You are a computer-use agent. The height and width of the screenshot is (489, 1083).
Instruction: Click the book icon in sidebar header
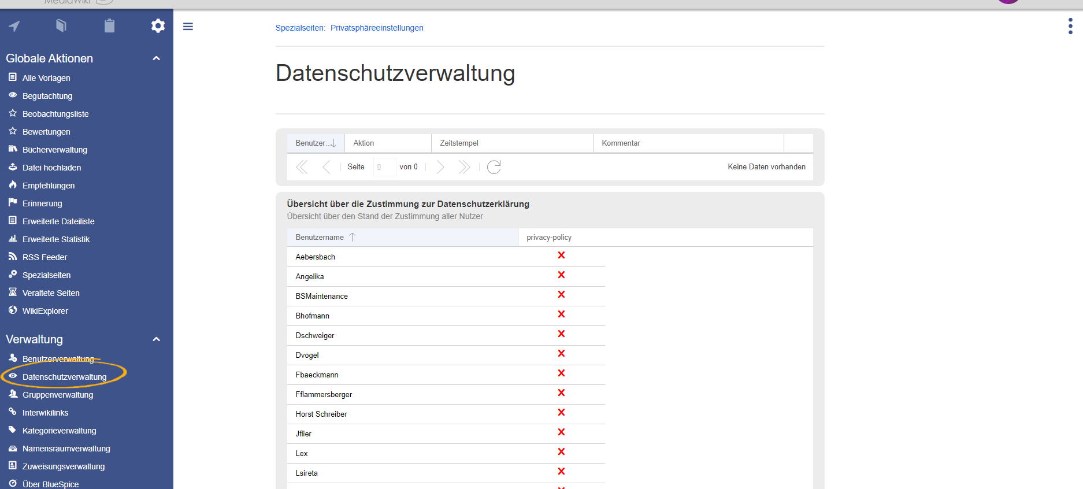point(61,26)
